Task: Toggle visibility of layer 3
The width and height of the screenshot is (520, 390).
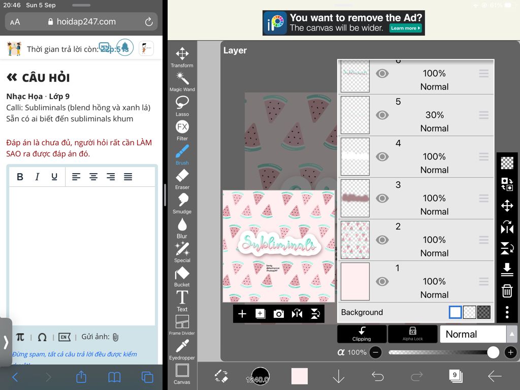Action: tap(382, 199)
